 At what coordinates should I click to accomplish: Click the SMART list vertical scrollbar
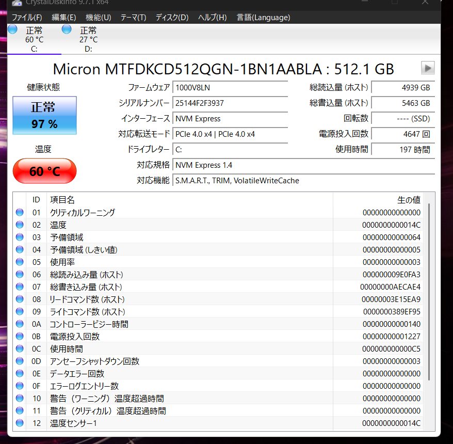click(x=429, y=289)
